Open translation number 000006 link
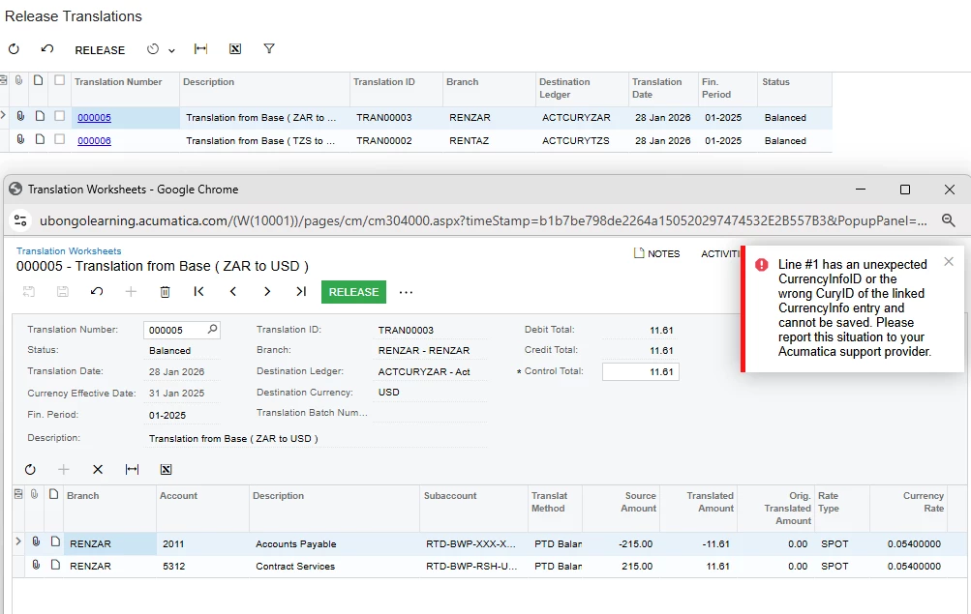The image size is (971, 614). point(94,141)
